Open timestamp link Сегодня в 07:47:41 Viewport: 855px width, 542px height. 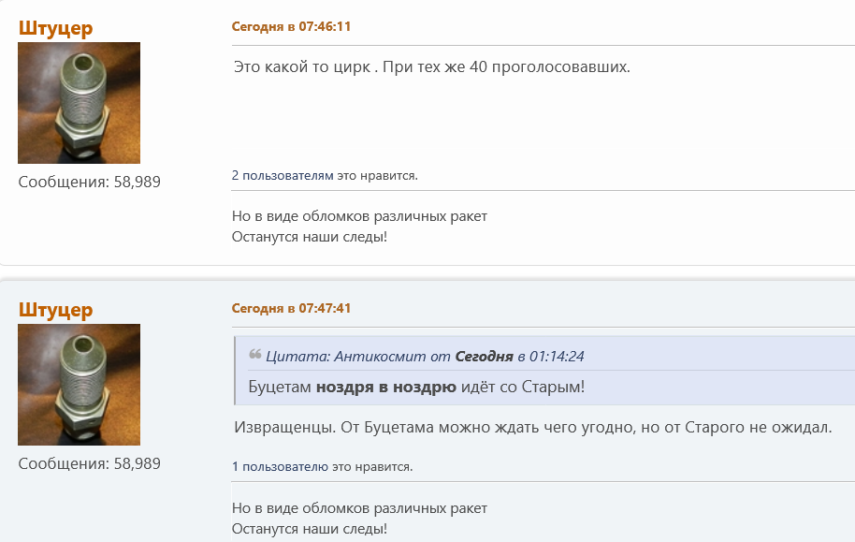pyautogui.click(x=291, y=308)
